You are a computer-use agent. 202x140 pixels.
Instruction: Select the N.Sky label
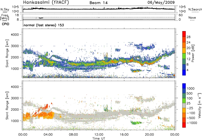[x=5, y=9]
